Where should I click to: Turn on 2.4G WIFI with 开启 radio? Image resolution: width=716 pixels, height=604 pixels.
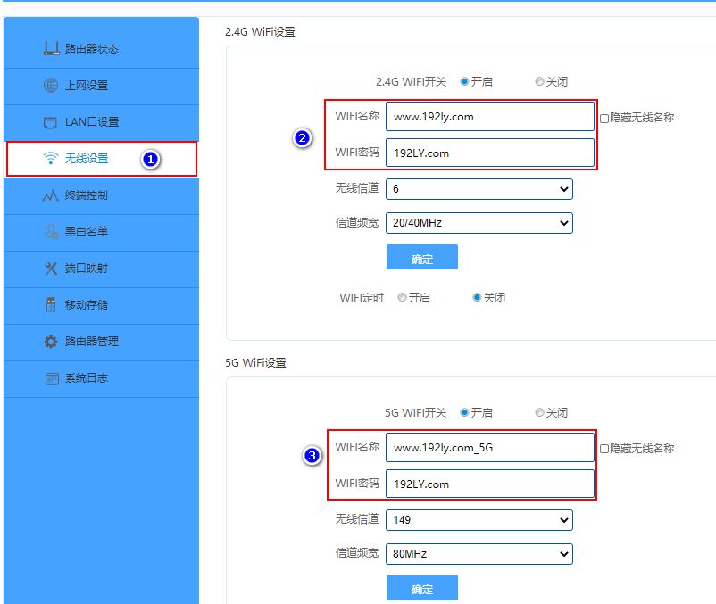[464, 81]
